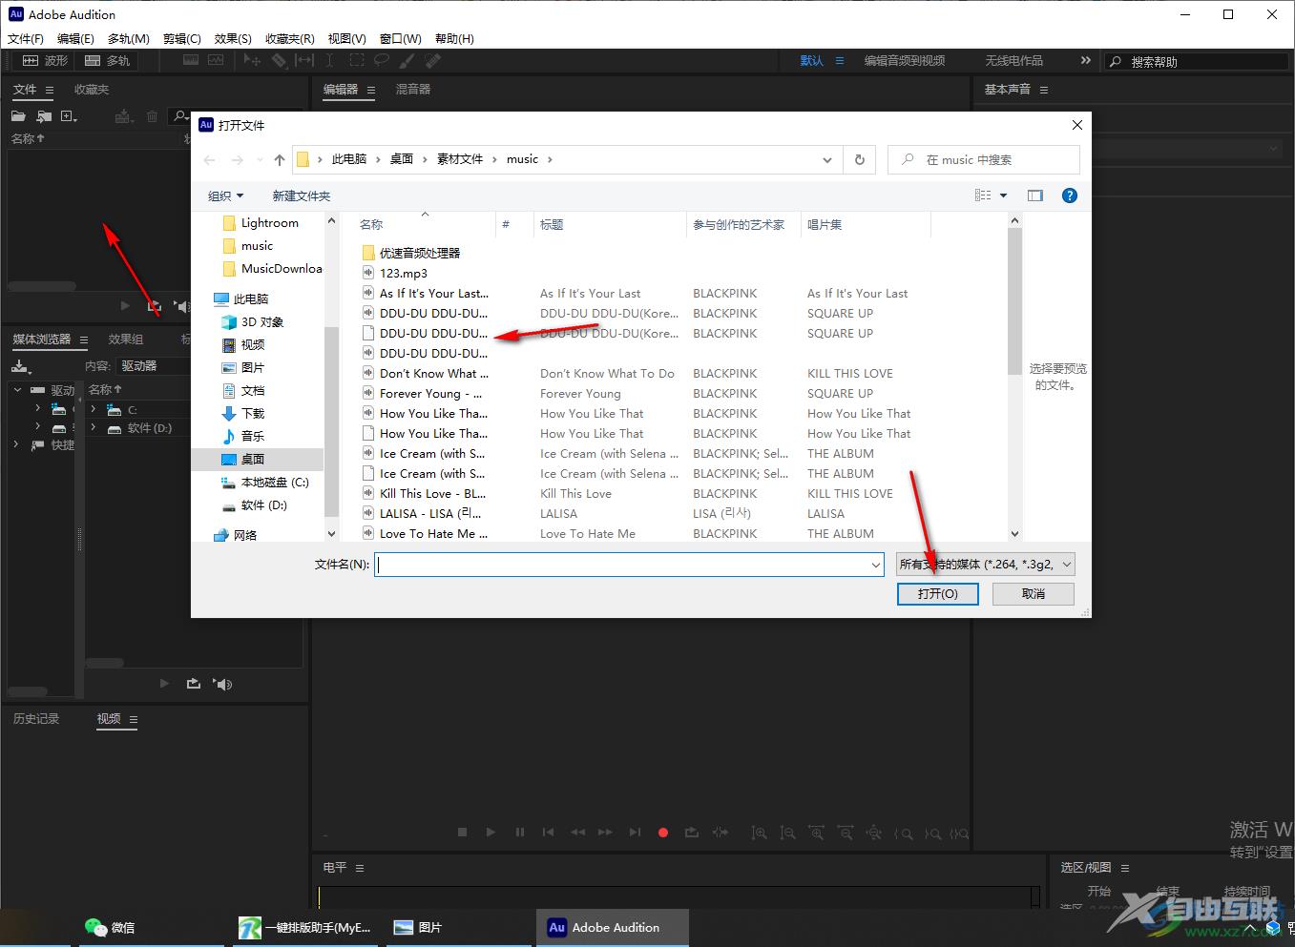Expand the drive tree in Media Browser
Viewport: 1295px width, 947px height.
[17, 389]
